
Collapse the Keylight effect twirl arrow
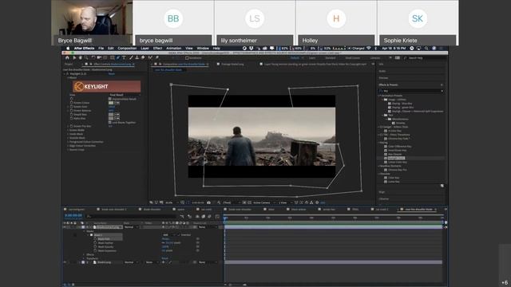(64, 74)
